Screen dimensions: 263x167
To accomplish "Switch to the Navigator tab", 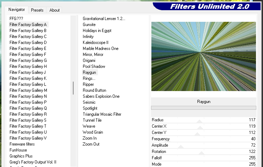I will point(17,9).
